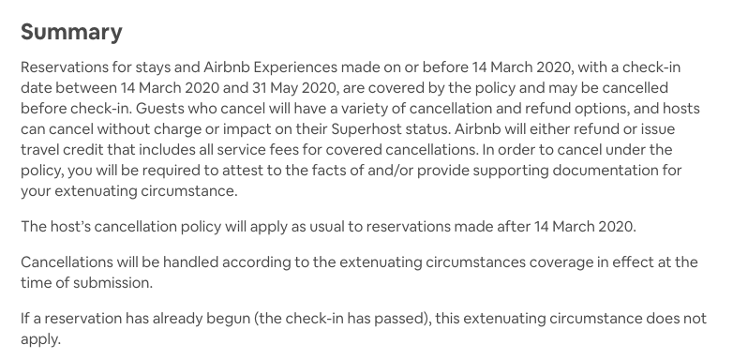Click the final word 'apply.'
This screenshot has height=359, width=733.
click(40, 339)
